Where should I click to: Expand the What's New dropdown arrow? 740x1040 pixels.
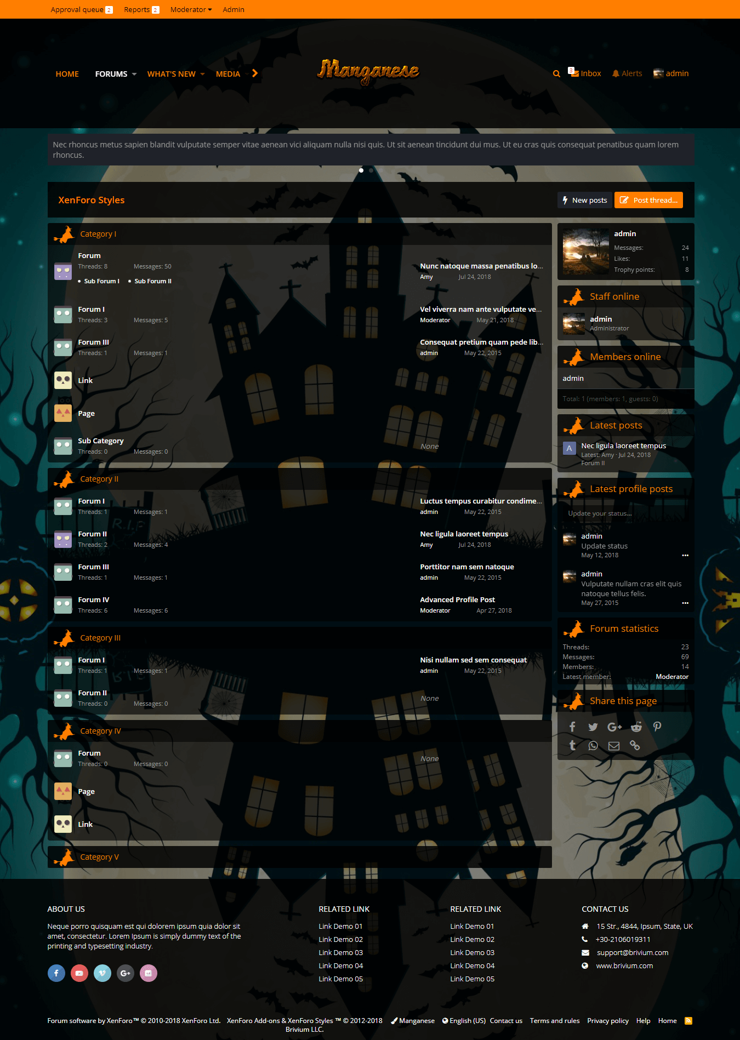tap(202, 75)
